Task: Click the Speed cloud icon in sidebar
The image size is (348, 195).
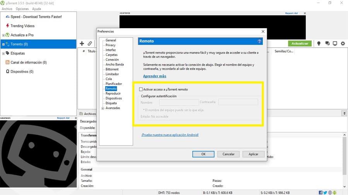Action: 8,17
